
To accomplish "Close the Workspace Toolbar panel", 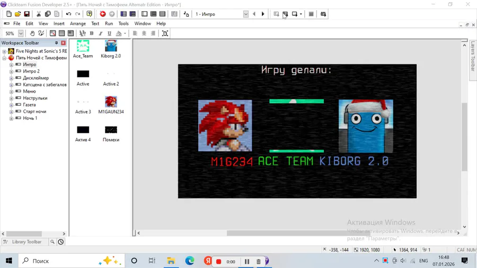I will tap(63, 43).
